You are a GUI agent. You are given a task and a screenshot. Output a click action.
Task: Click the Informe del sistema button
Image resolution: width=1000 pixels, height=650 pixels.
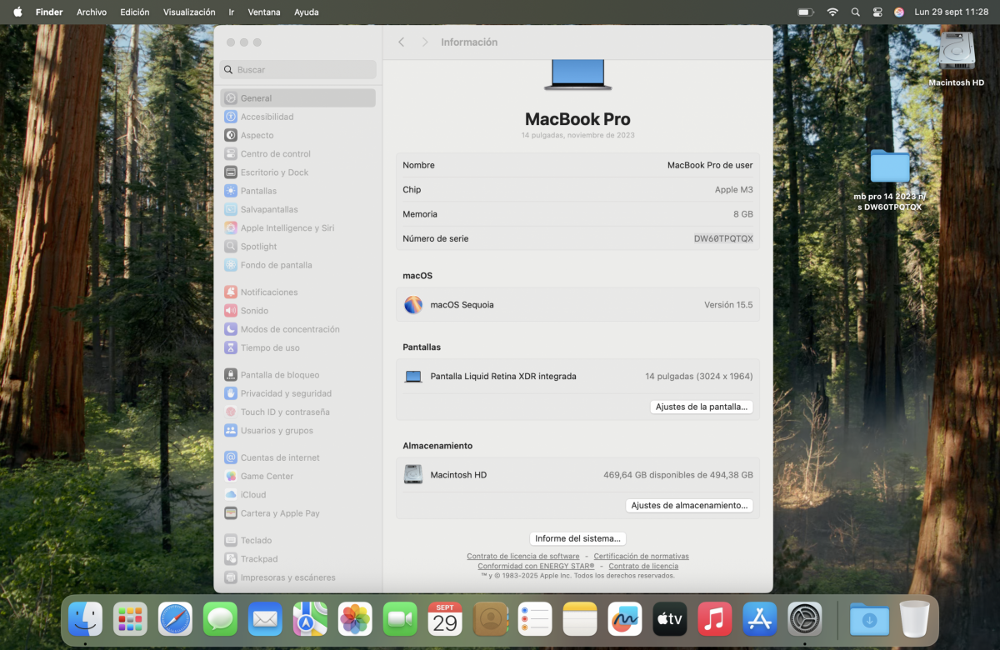(577, 538)
